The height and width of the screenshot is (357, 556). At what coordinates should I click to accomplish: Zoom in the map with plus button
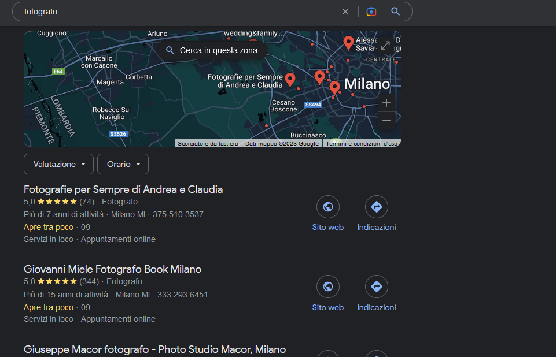[x=386, y=103]
